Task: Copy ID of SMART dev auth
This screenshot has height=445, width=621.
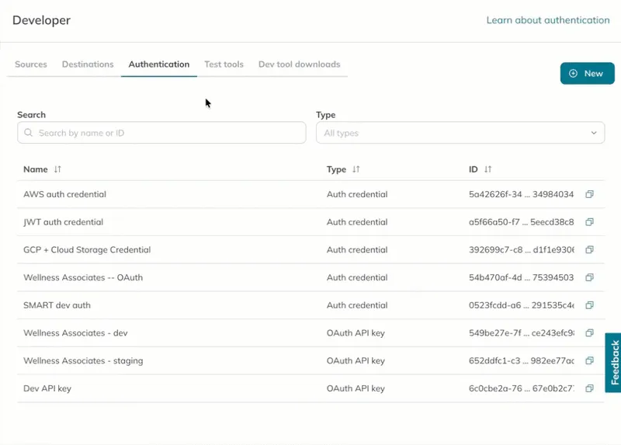Action: pyautogui.click(x=589, y=305)
